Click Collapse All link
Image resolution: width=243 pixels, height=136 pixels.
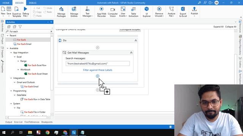(230, 27)
